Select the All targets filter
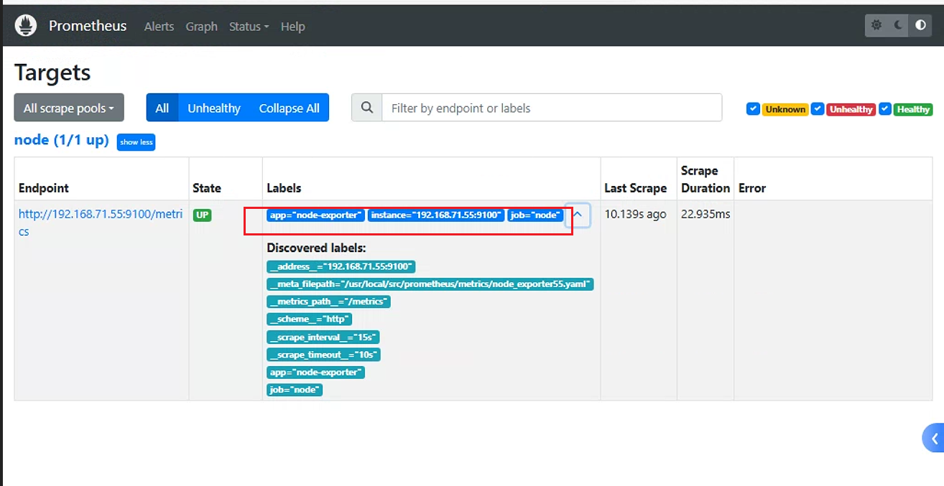The width and height of the screenshot is (944, 486). click(x=162, y=108)
